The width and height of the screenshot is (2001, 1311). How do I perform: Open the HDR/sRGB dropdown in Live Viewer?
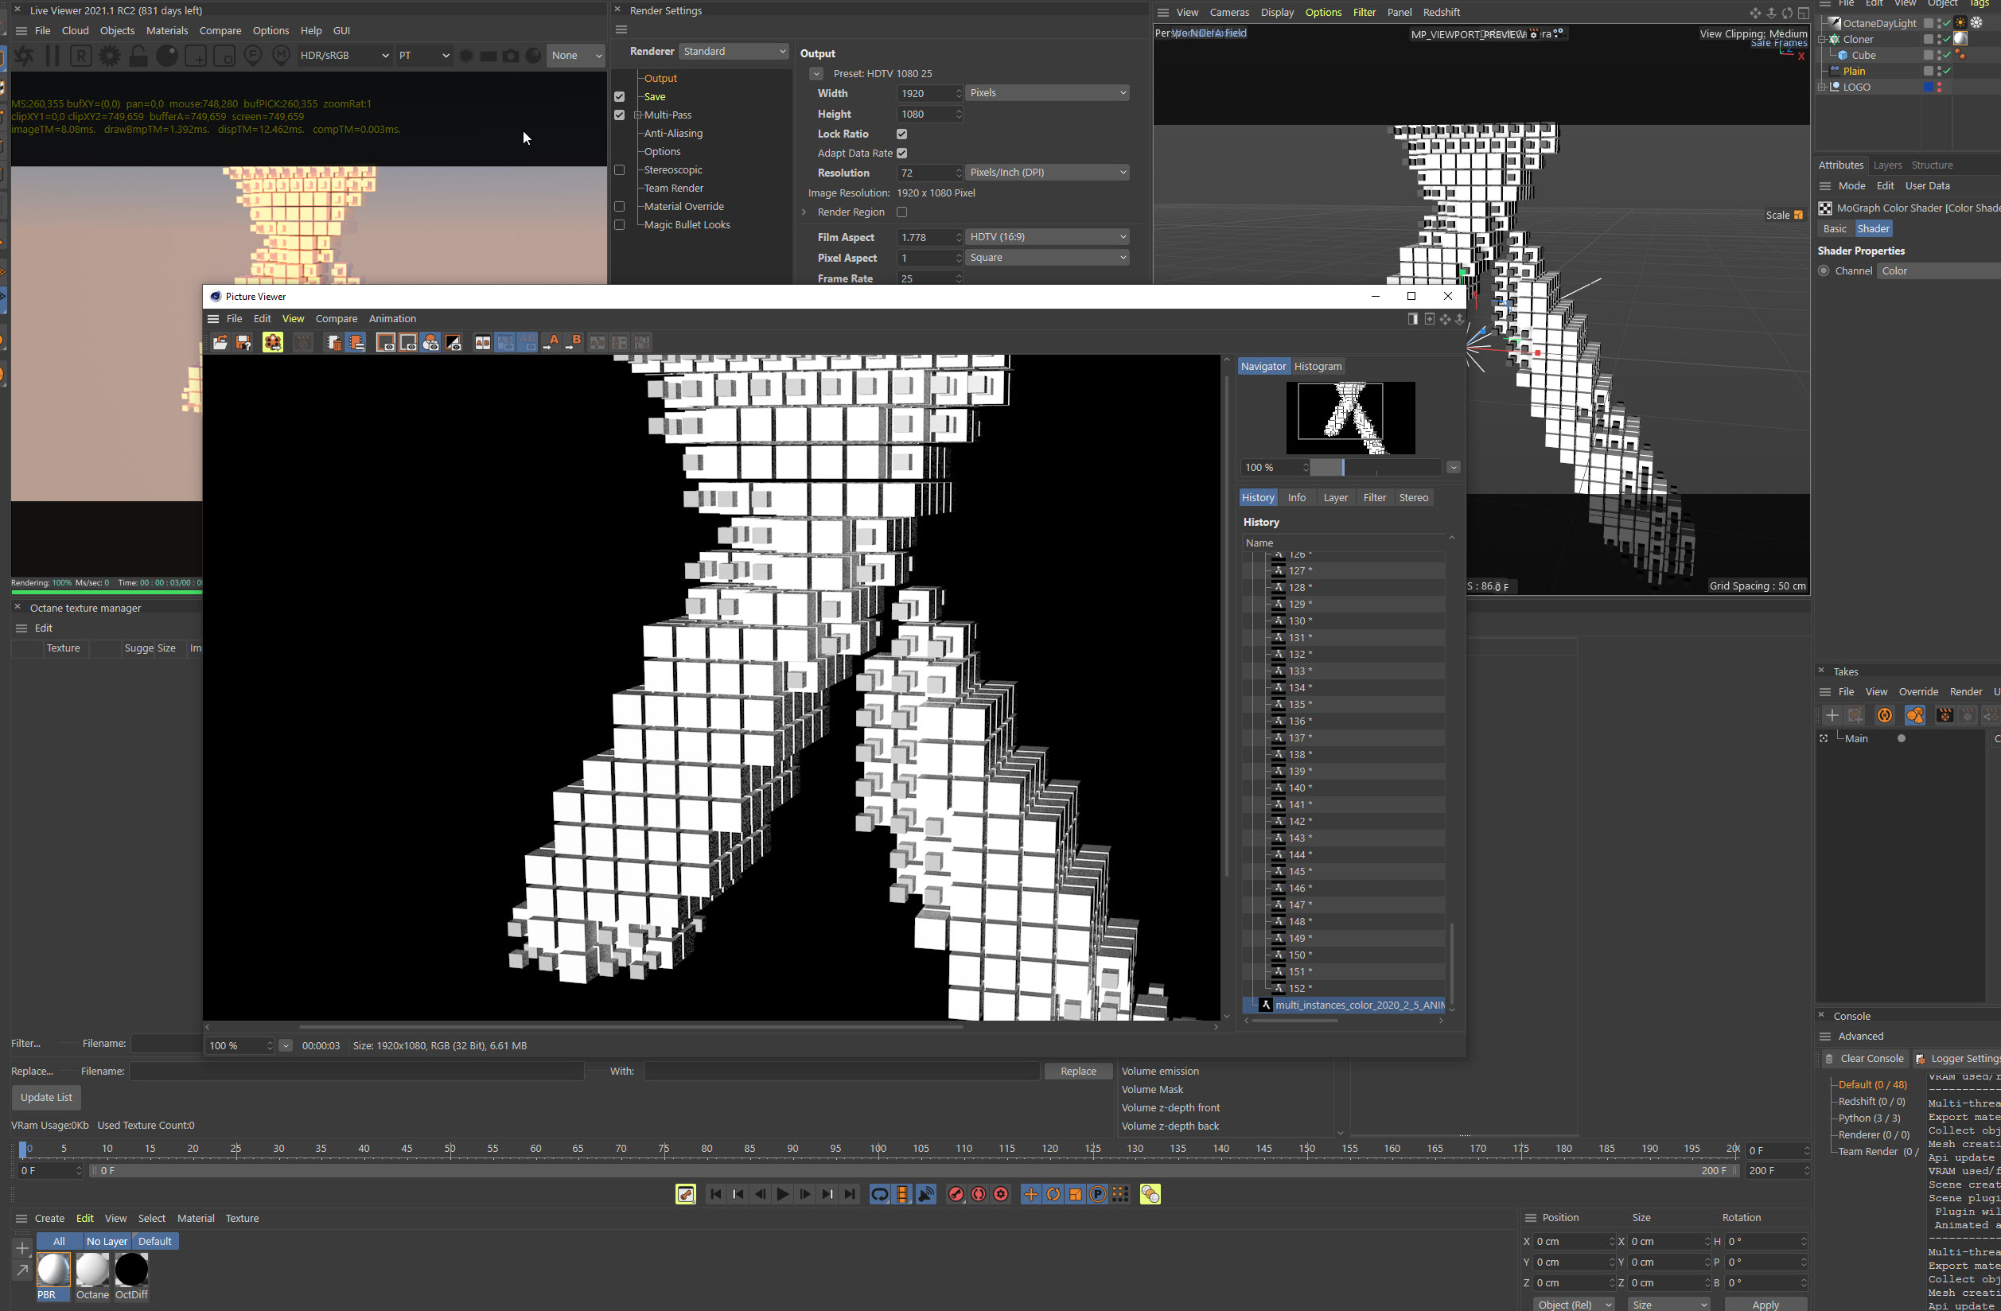[x=344, y=56]
